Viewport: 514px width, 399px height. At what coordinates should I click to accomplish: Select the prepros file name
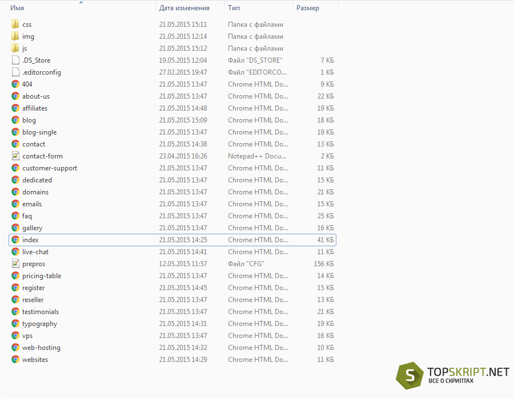(x=34, y=264)
